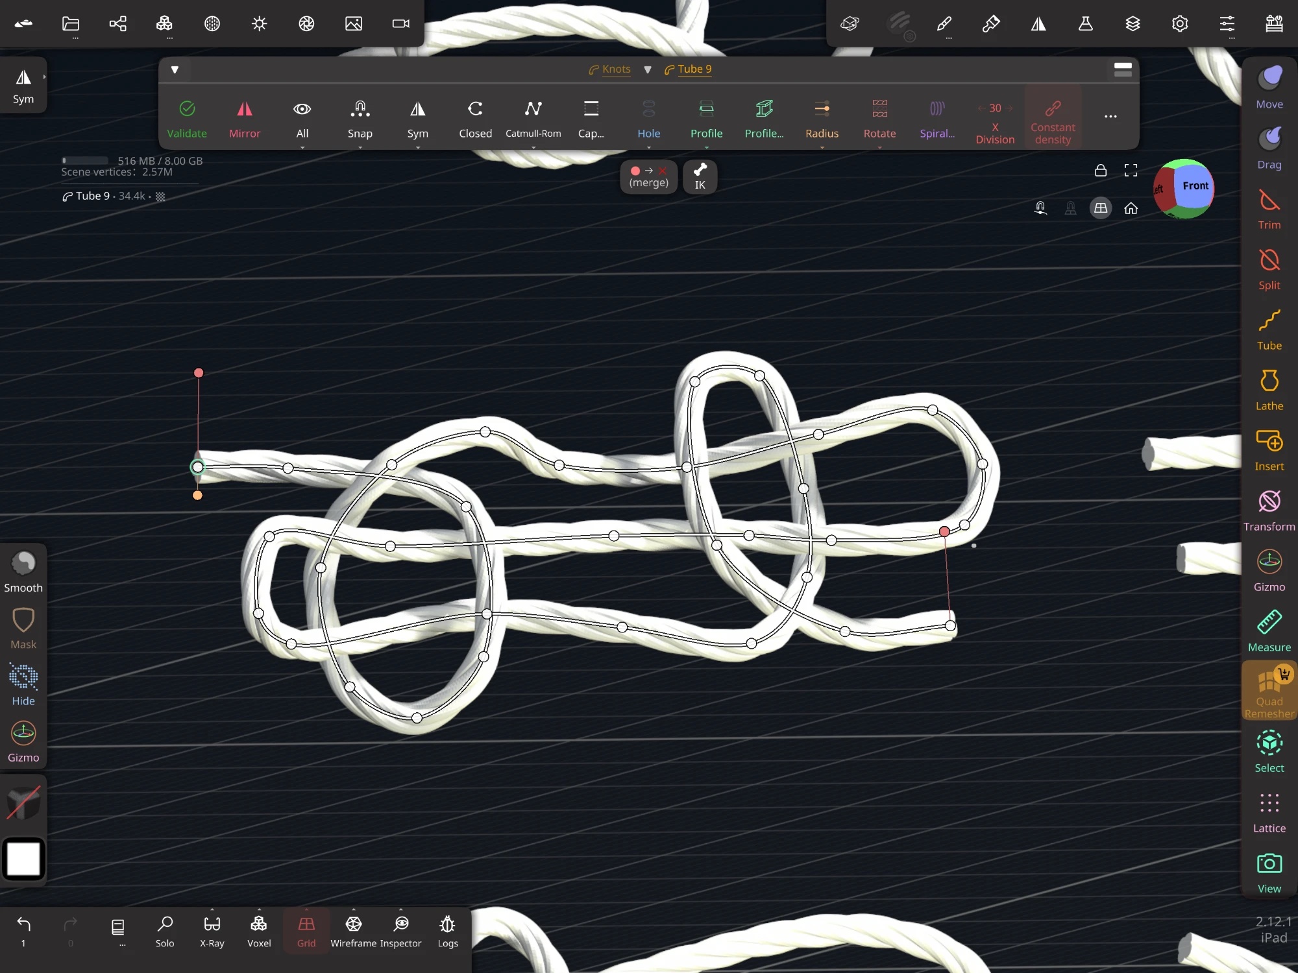Toggle Closed tube option
Screen dimensions: 1298x973
tap(475, 118)
